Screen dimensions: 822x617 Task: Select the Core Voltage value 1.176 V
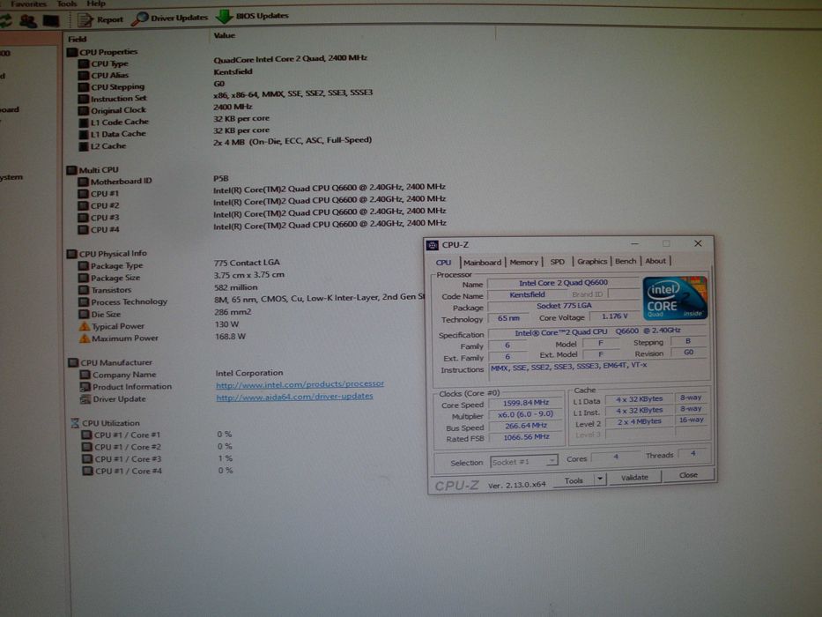coord(614,316)
